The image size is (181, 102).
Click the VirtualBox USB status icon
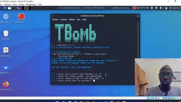coord(158,98)
